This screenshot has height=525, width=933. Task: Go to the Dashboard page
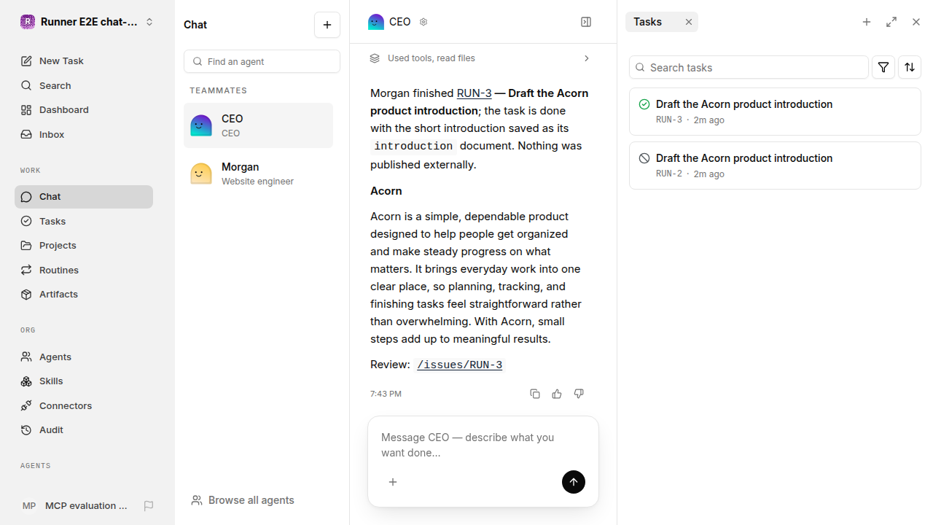click(84, 110)
